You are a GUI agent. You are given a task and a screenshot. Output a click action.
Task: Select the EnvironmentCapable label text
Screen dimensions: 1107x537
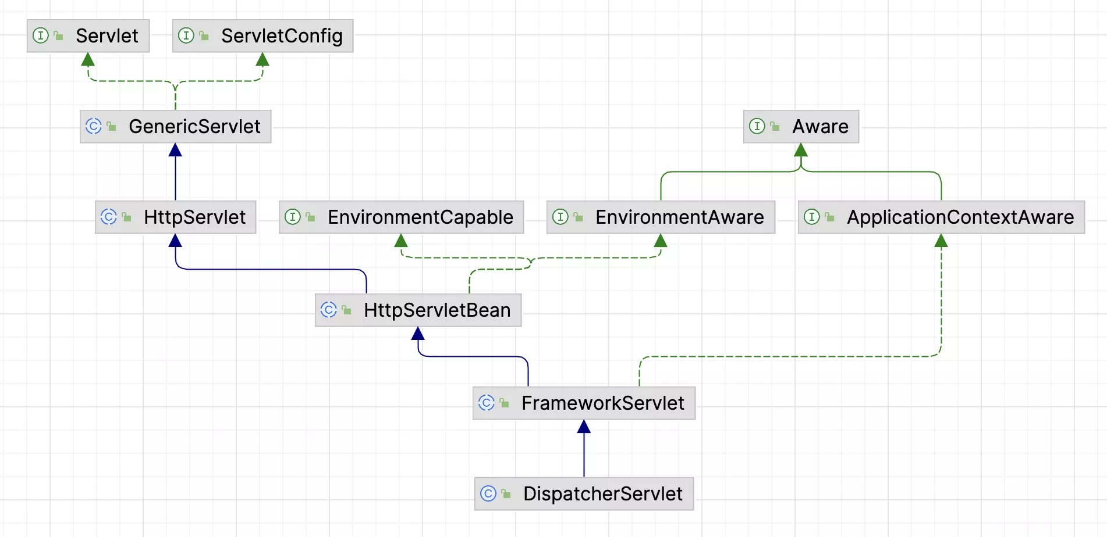(x=420, y=217)
